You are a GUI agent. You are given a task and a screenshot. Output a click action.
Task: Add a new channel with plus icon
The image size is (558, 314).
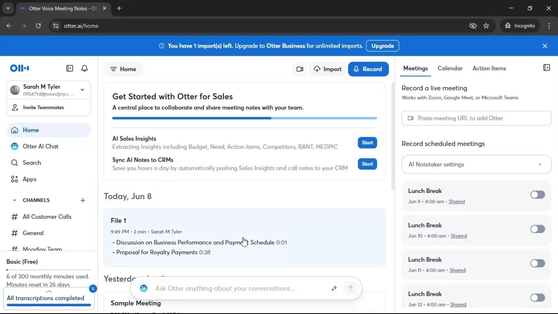tap(83, 200)
